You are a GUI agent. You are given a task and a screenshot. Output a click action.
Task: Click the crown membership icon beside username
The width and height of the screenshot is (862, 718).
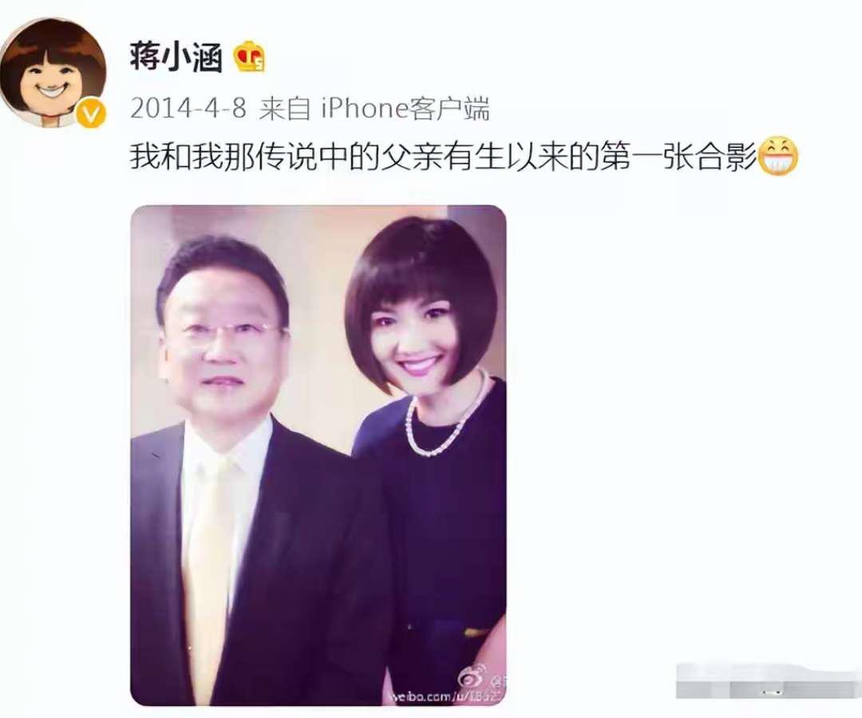tap(250, 57)
